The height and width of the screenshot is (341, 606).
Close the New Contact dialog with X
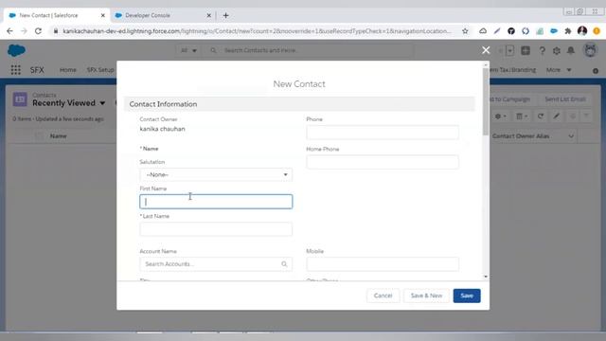click(486, 50)
